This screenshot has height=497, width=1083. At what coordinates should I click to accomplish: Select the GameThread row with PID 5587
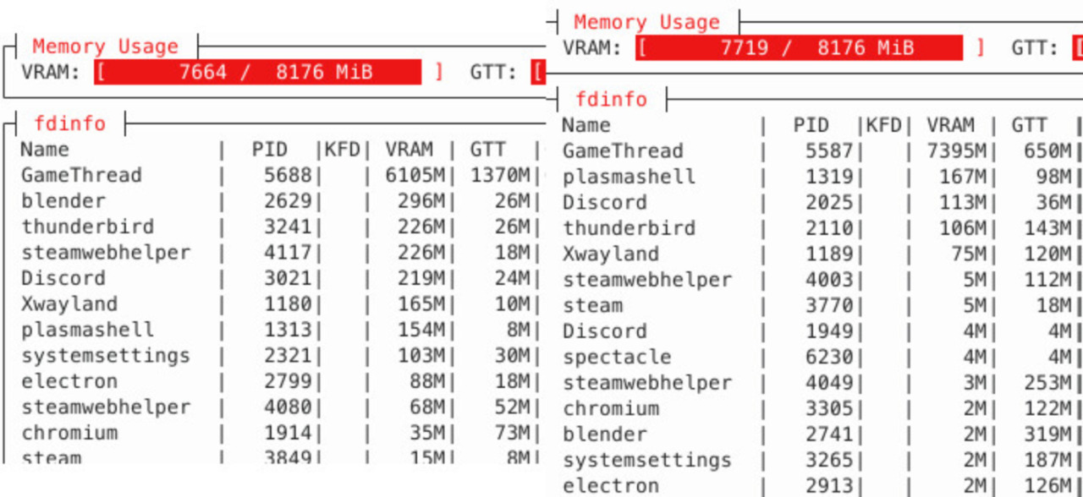tap(623, 151)
